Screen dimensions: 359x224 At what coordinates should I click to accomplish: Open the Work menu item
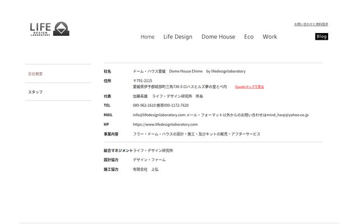270,37
